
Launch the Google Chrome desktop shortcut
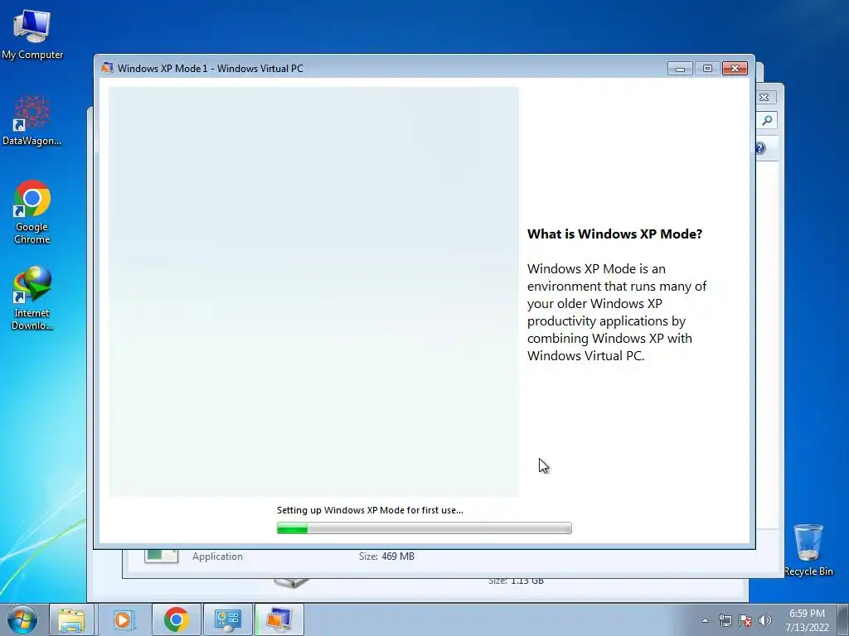pos(32,212)
